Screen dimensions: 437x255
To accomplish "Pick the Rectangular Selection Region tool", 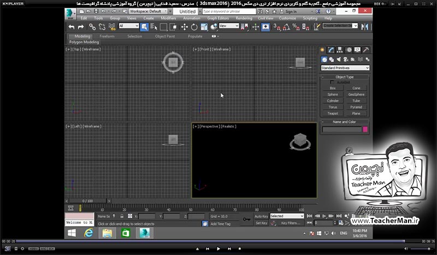I will point(163,27).
